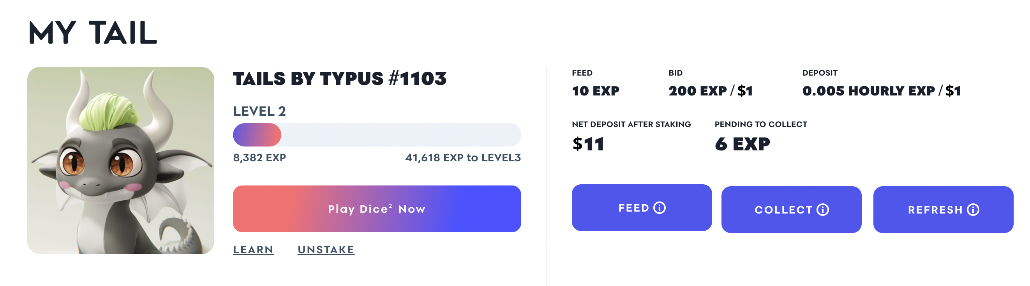Click the Tails by Typus #1103 title
The height and width of the screenshot is (286, 1030).
coord(339,79)
